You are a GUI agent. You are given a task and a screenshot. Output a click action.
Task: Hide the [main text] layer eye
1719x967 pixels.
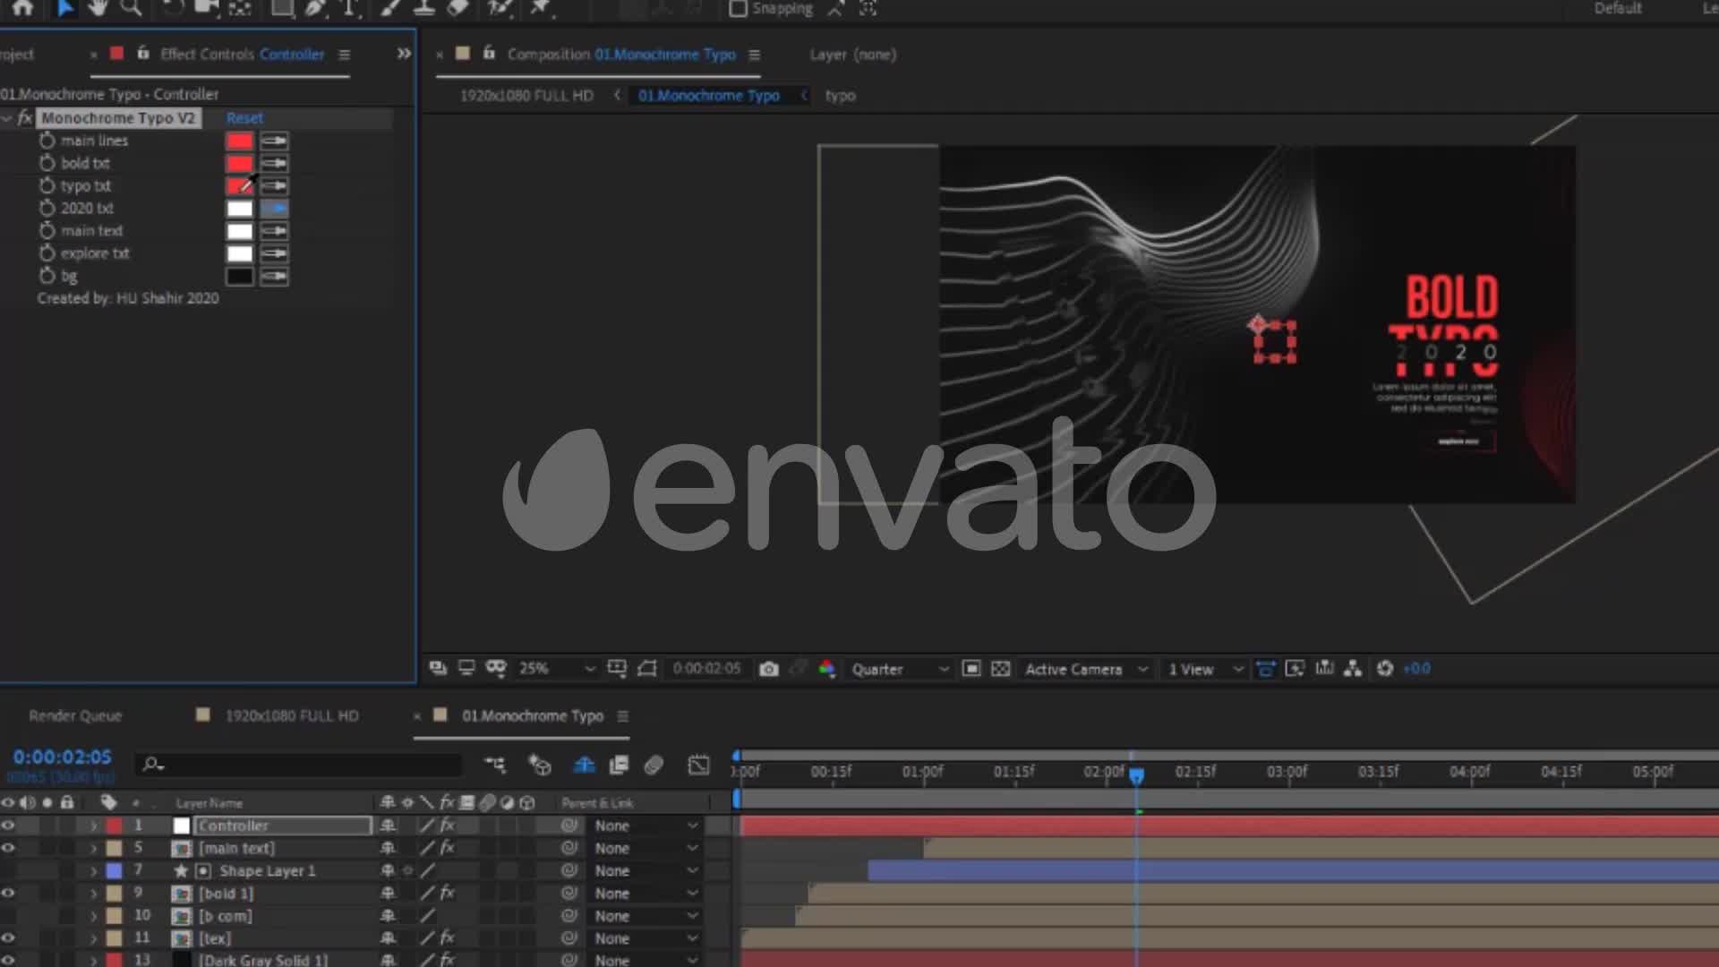tap(8, 848)
